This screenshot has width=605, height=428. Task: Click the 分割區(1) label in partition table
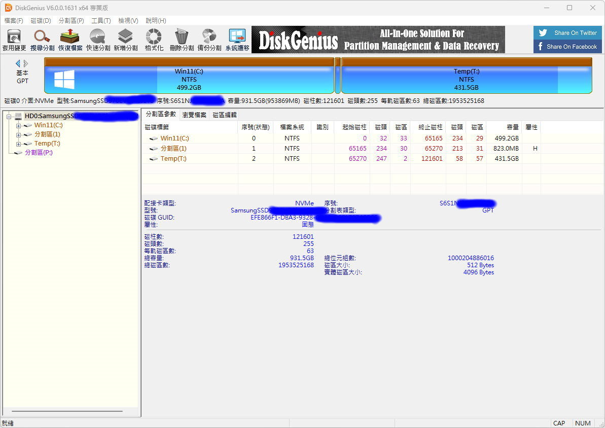click(x=173, y=148)
